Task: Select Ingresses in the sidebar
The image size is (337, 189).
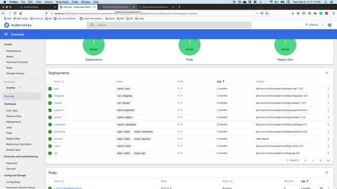Action: [x=12, y=163]
